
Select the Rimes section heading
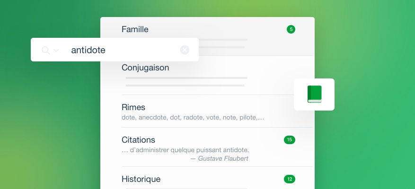pos(133,107)
